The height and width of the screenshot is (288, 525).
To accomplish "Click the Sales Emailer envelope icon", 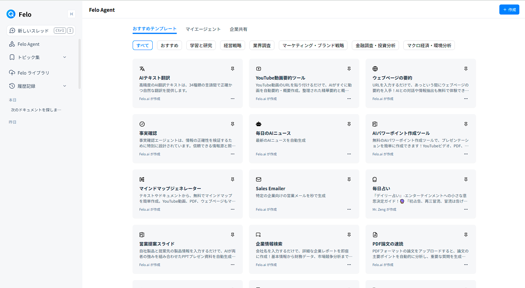I will (259, 179).
